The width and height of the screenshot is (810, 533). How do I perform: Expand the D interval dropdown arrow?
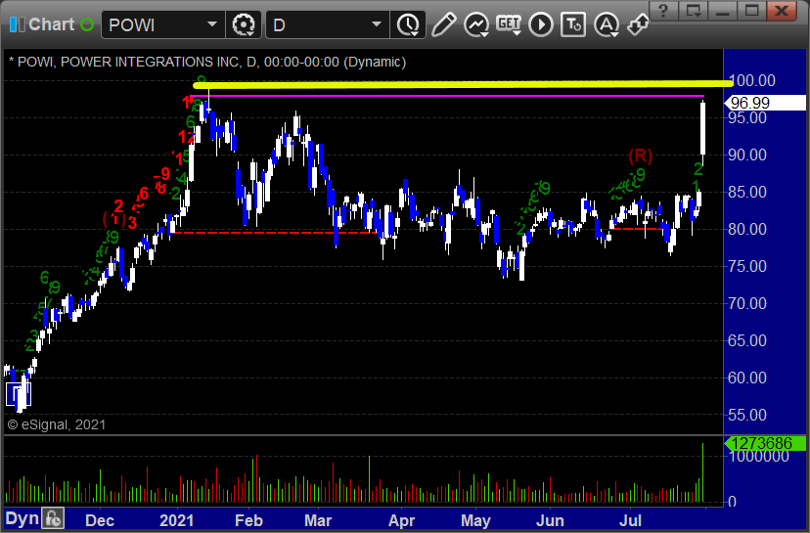coord(377,24)
